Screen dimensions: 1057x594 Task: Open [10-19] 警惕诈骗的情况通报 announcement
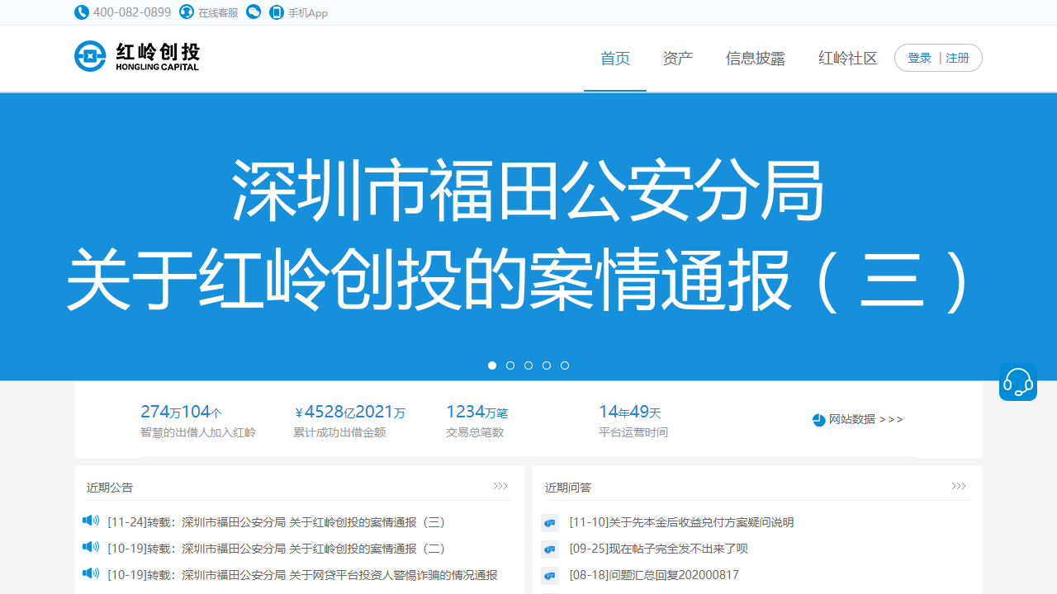click(x=302, y=575)
